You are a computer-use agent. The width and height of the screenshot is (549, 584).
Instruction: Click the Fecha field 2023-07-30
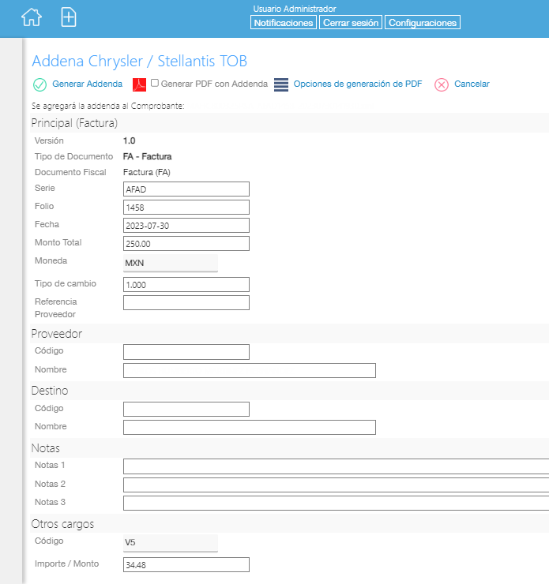[x=186, y=226]
